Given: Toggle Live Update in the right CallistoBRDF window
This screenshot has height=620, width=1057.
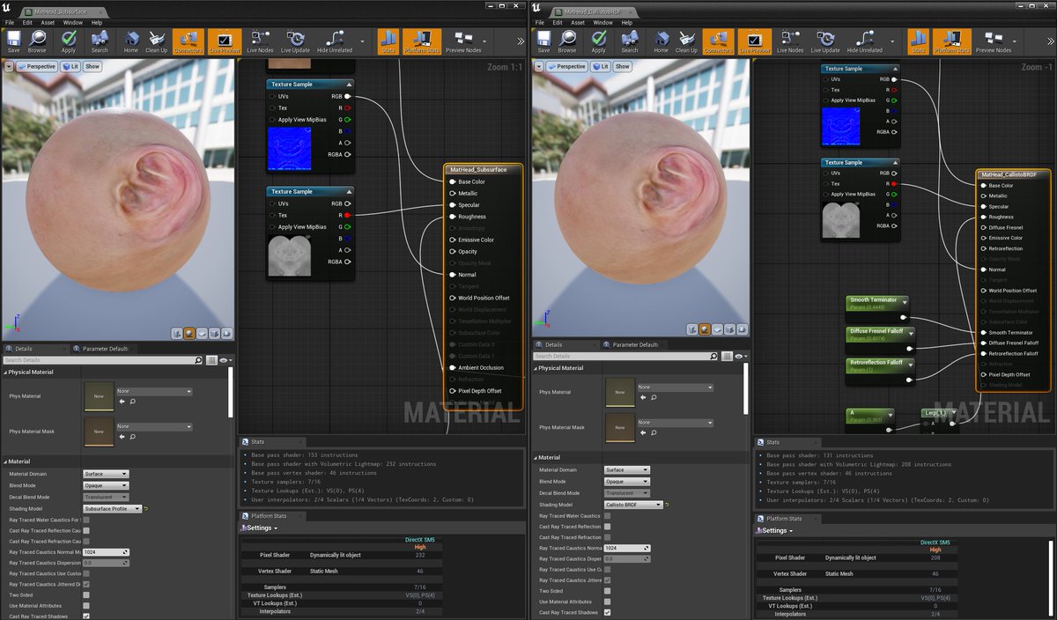Looking at the screenshot, I should tap(826, 41).
